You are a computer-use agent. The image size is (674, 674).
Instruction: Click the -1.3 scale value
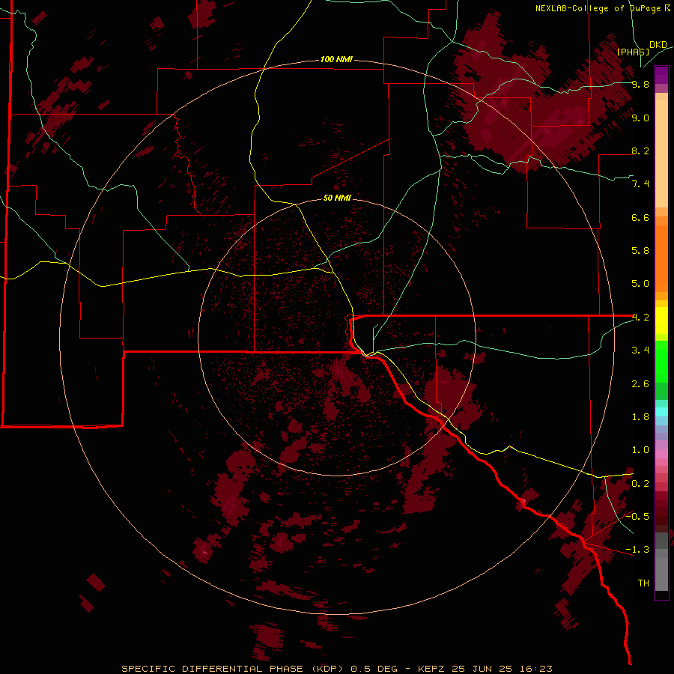click(x=637, y=550)
